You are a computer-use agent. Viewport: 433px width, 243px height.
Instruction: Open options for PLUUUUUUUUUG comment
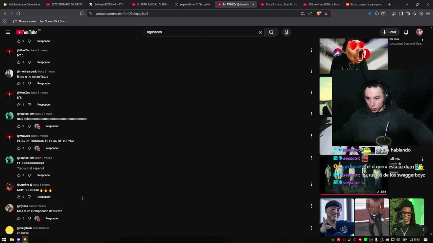[x=311, y=158]
